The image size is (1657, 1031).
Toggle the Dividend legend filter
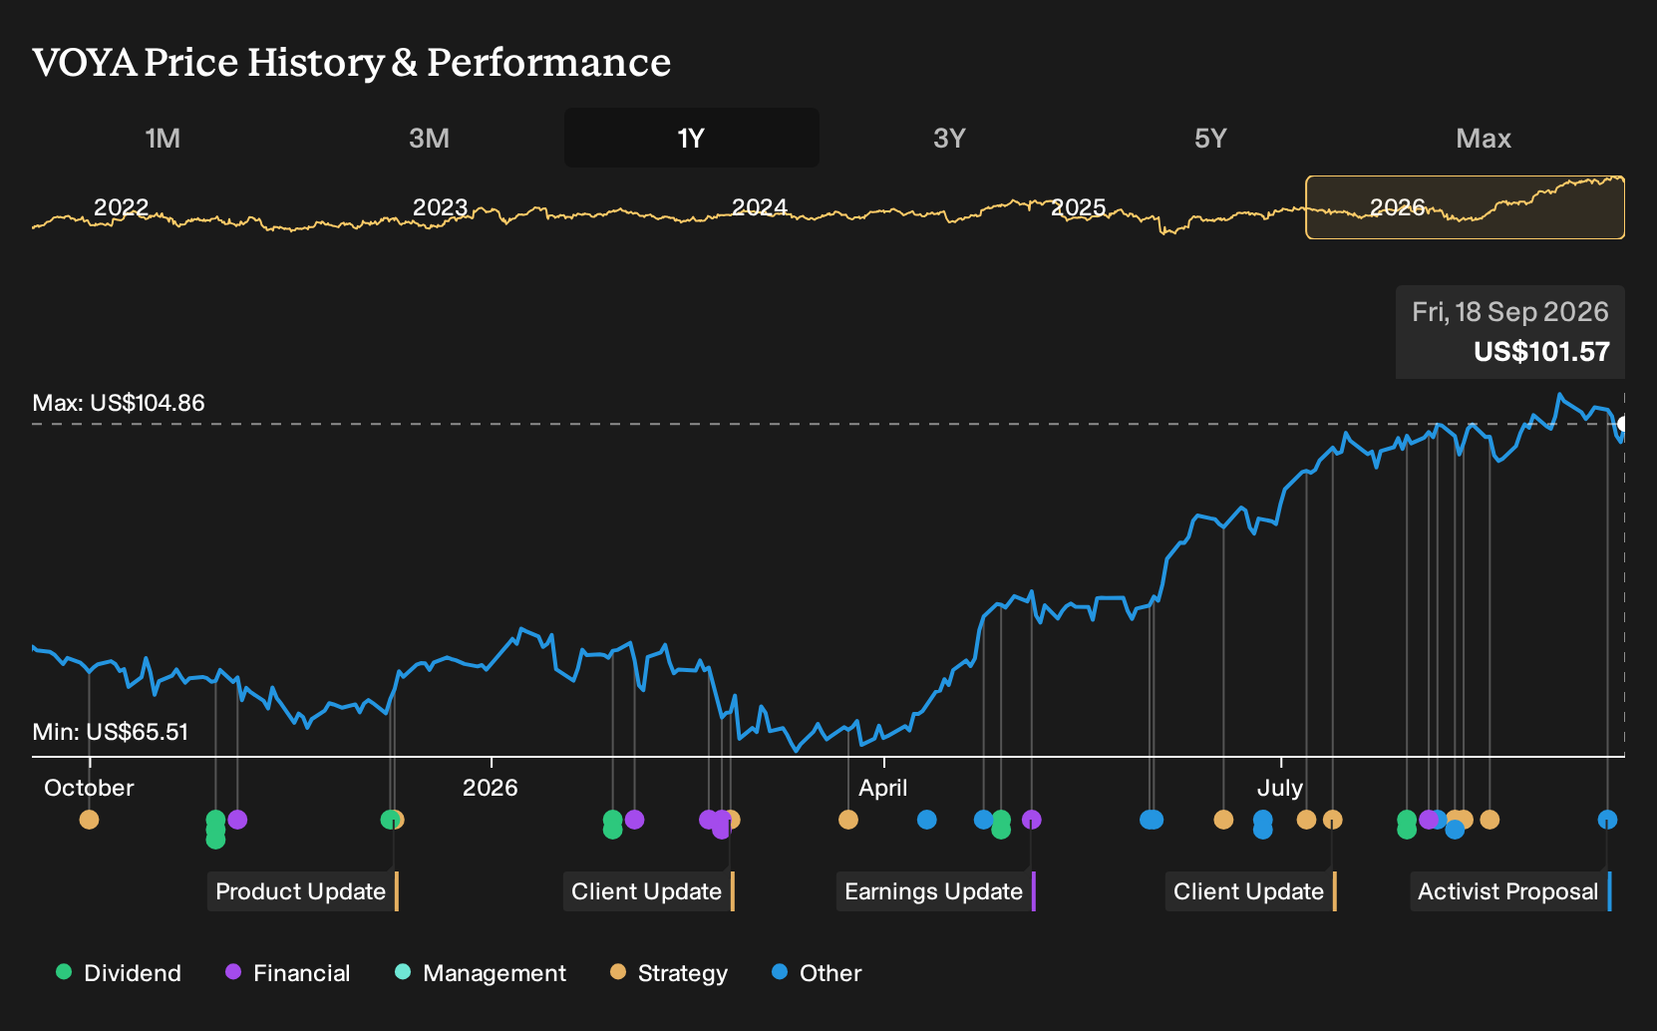point(119,972)
